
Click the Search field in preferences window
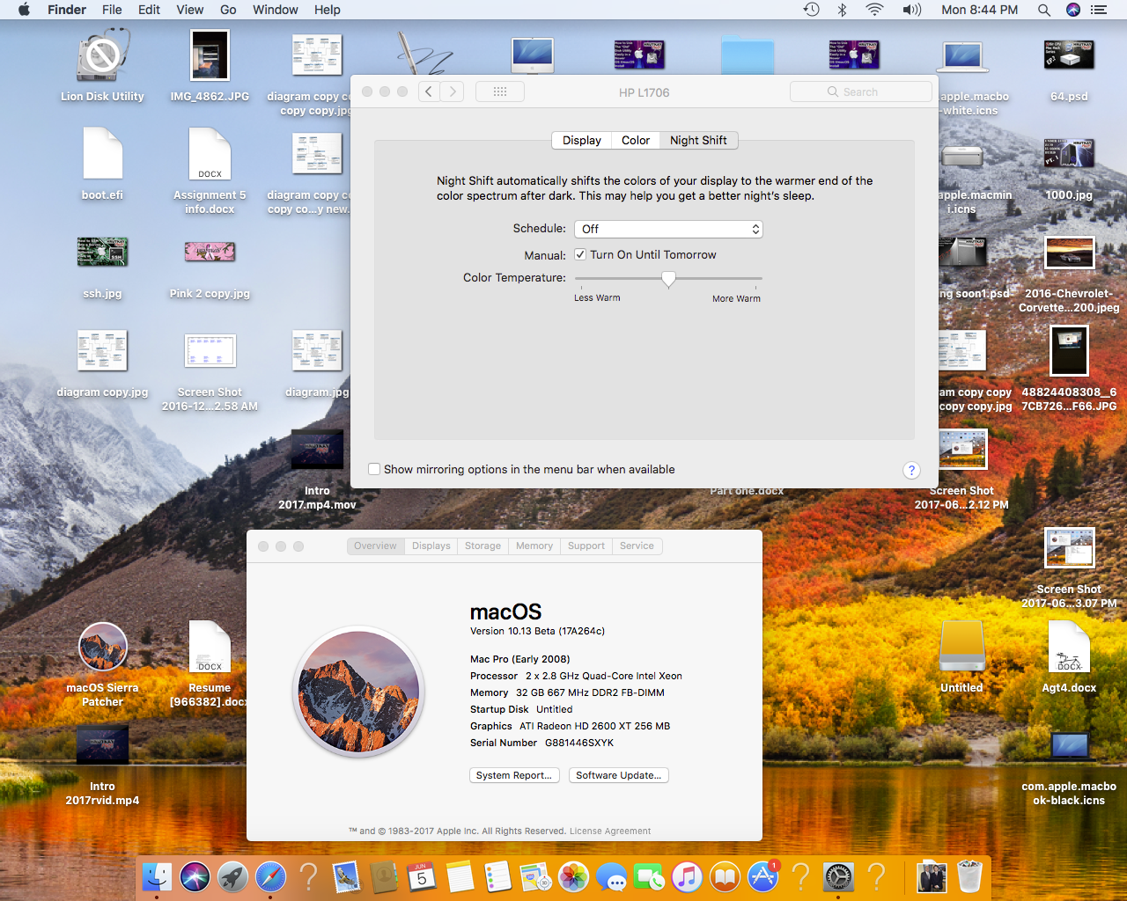coord(861,92)
